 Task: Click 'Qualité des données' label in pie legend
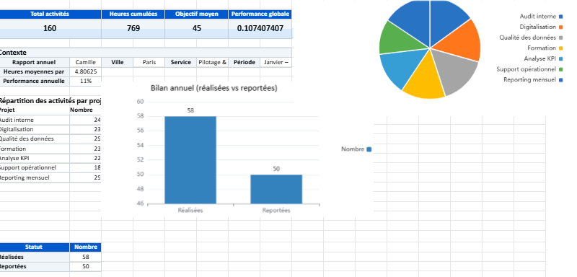(x=528, y=38)
